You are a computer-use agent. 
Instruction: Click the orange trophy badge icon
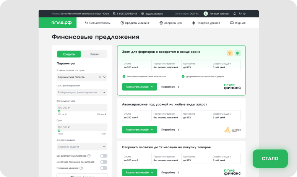[x=230, y=53]
